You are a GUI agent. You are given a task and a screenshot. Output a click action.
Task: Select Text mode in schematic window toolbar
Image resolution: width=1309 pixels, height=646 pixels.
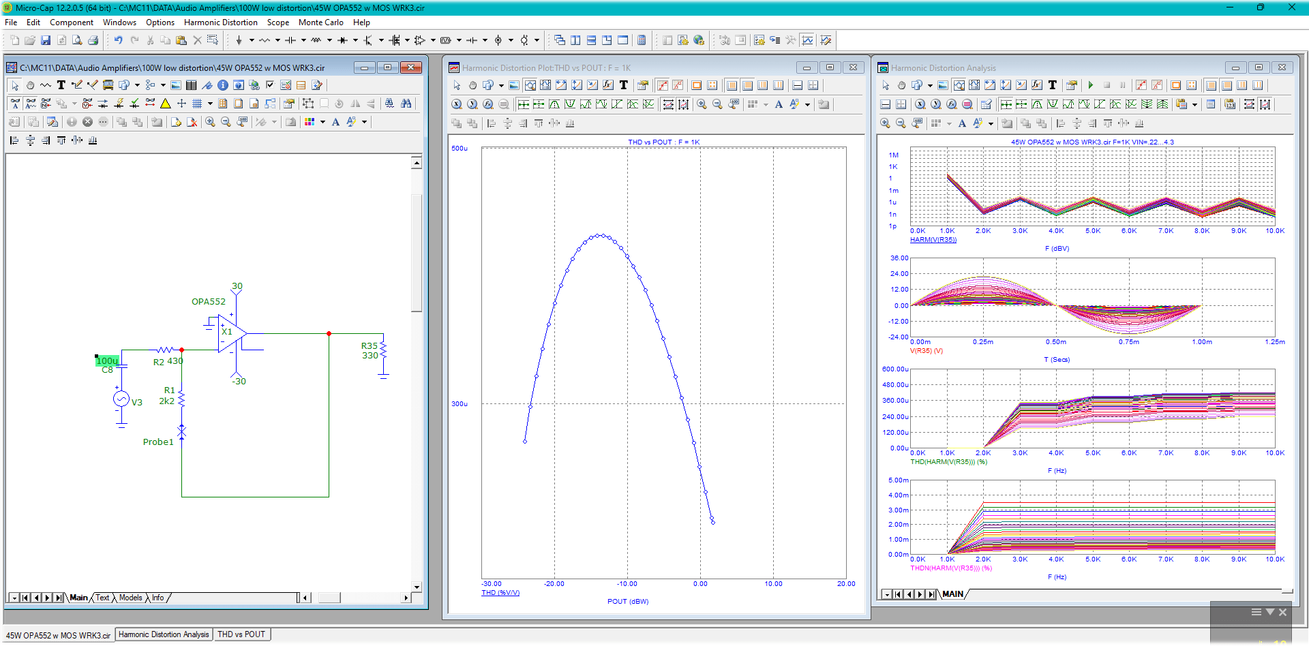coord(61,85)
